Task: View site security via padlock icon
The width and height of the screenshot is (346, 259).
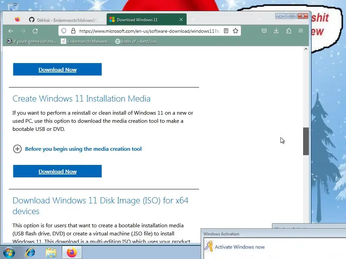Action: tap(73, 31)
